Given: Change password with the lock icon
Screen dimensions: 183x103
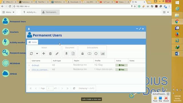Looking at the screenshot, I should (83, 54).
